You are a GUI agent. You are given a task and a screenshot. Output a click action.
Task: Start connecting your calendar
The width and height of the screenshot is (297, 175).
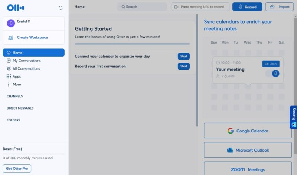point(183,56)
